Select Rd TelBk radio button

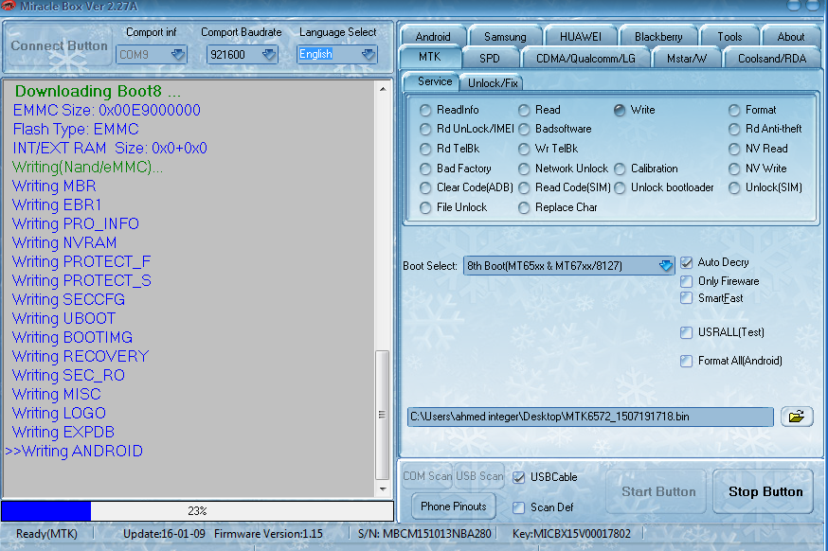coord(425,150)
